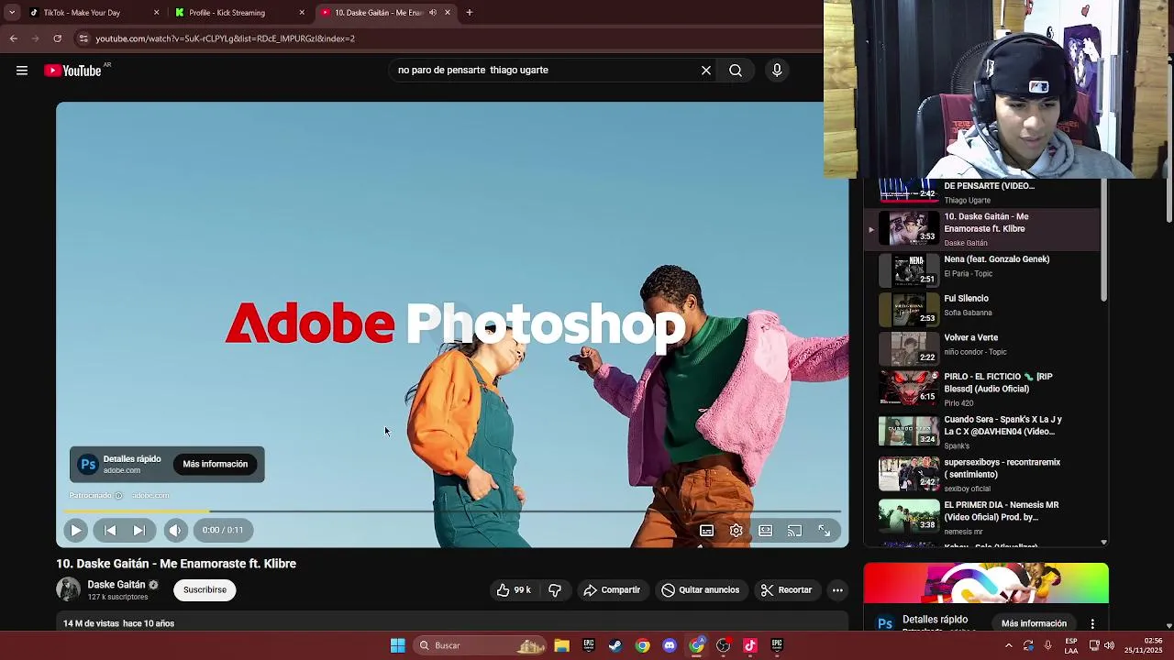Open more actions three-dot menu
The image size is (1174, 660).
(837, 590)
